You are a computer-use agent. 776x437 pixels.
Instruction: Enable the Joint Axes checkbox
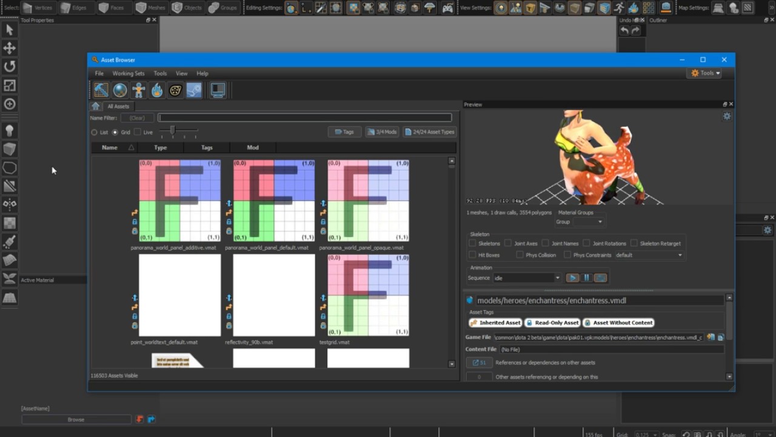coord(508,243)
